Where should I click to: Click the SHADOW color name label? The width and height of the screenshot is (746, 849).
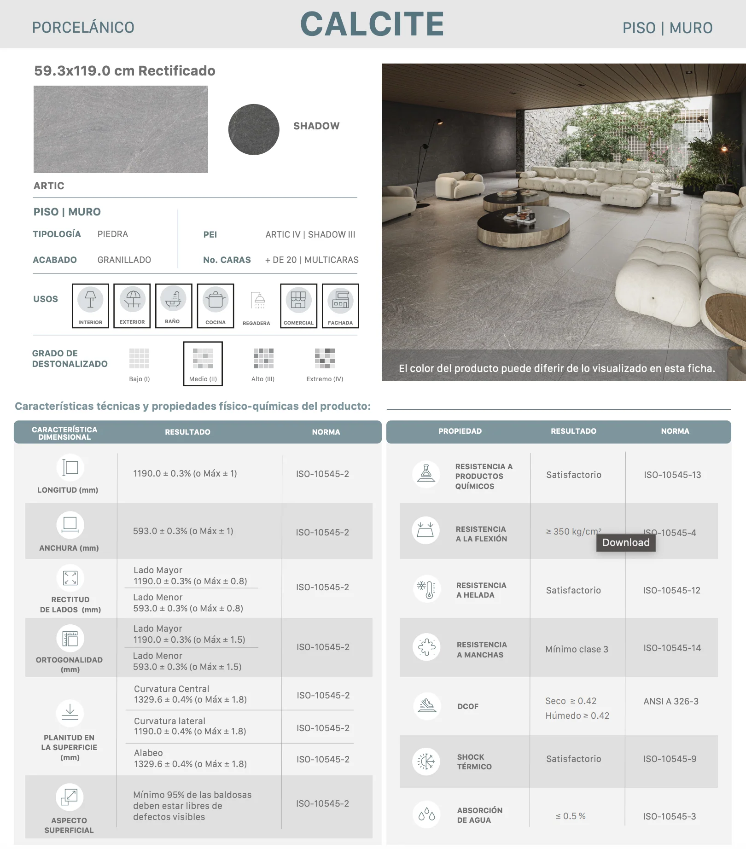pyautogui.click(x=316, y=126)
